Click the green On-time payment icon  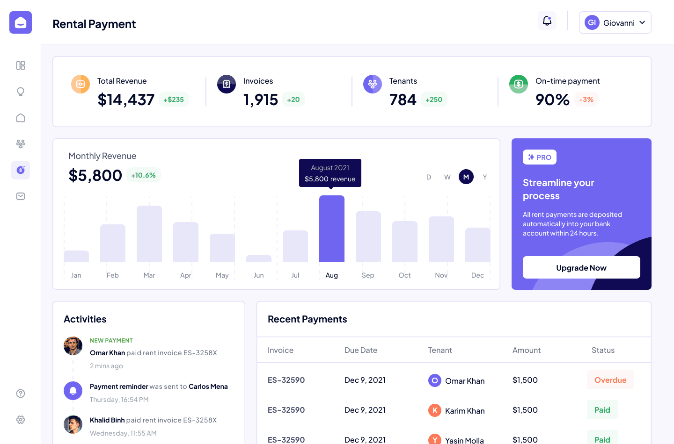pos(519,84)
